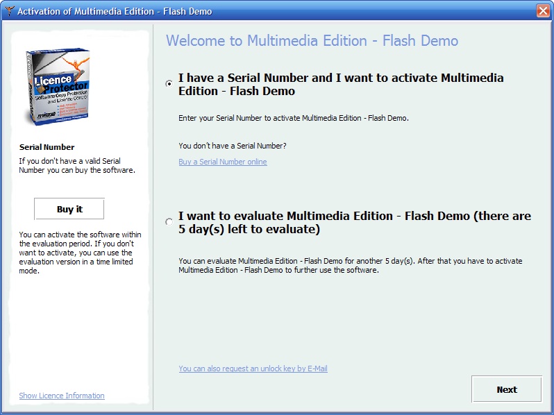
Task: Request an unlock key by E-Mail link
Action: 253,369
